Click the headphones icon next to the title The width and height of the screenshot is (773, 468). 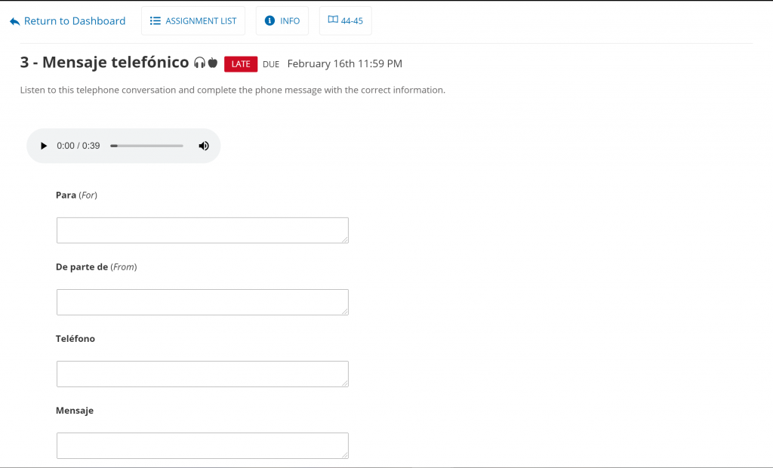coord(199,63)
